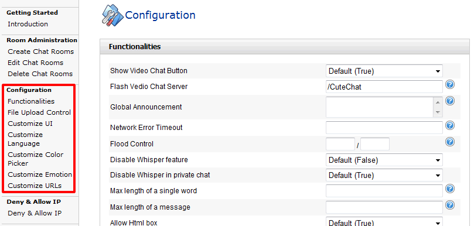Screen dimensions: 474x226
Task: Open Functionalities in the sidebar
Action: click(31, 101)
